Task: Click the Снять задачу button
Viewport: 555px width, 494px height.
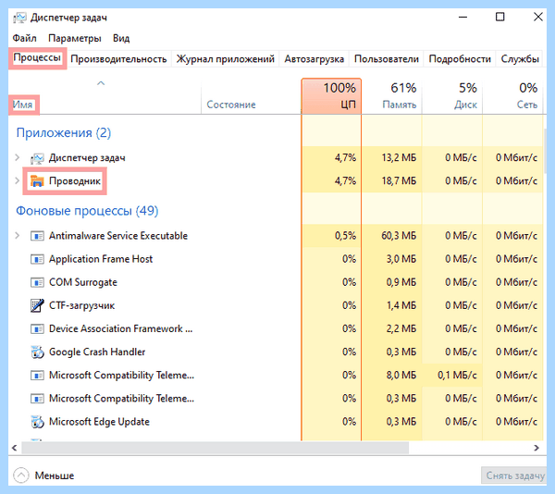Action: 515,475
